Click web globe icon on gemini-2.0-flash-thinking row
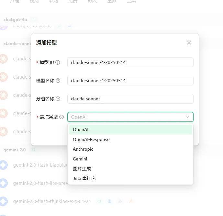Image resolution: width=223 pixels, height=216 pixels. click(x=109, y=201)
